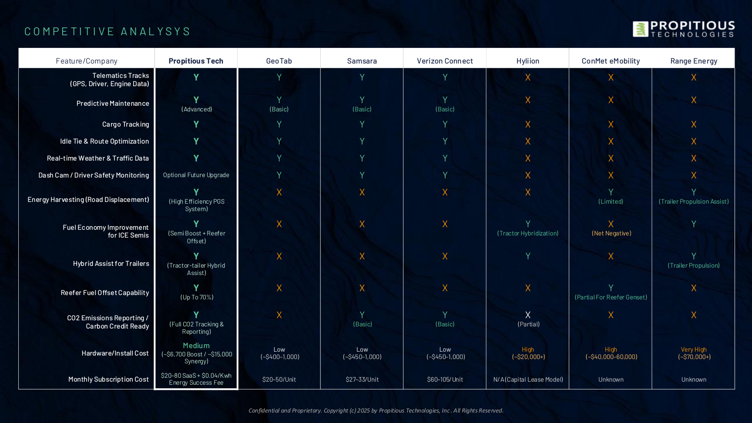Select the 'Hybrid Assist for Trailers' label

tap(111, 264)
